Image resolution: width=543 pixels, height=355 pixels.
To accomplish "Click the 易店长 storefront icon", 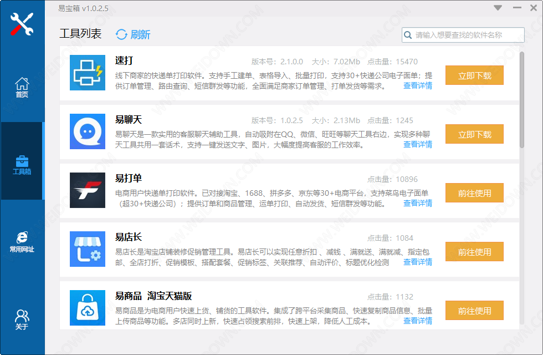I will pos(88,249).
